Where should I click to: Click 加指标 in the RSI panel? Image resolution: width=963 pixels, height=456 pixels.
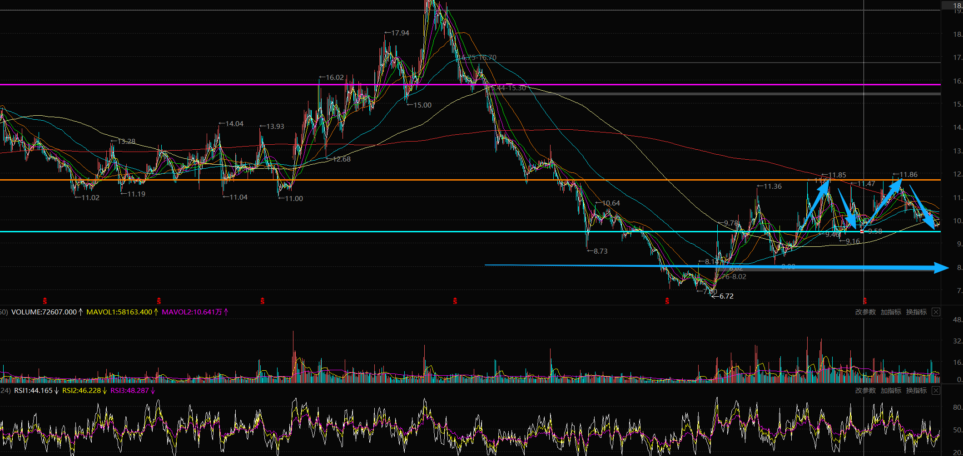pos(891,391)
